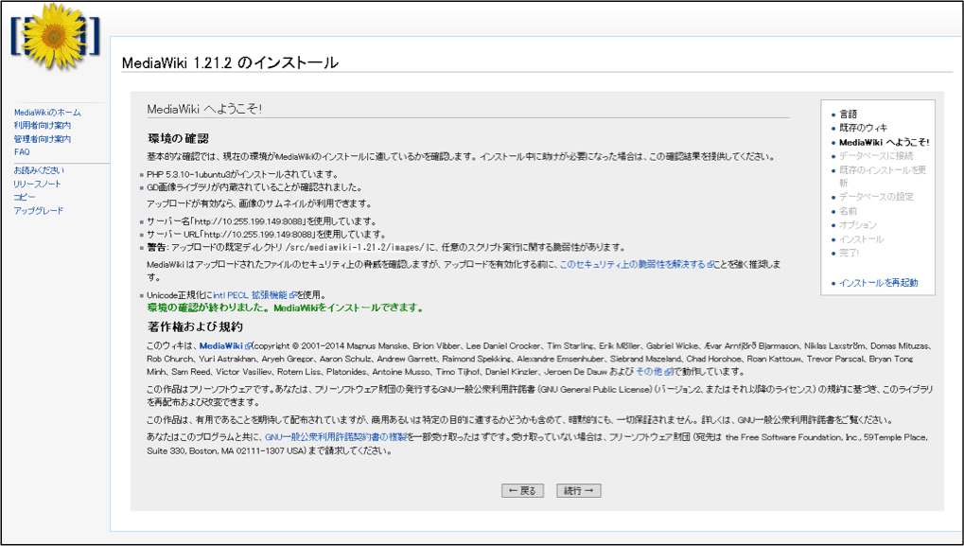The height and width of the screenshot is (546, 964).
Task: Open the その他 contributors link
Action: (x=651, y=372)
